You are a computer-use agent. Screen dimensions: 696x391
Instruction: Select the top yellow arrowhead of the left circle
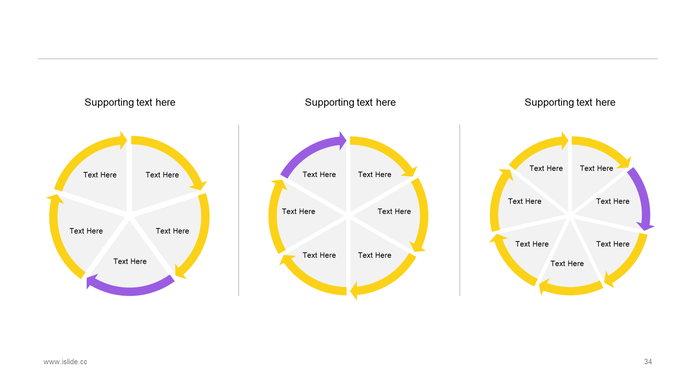point(124,140)
